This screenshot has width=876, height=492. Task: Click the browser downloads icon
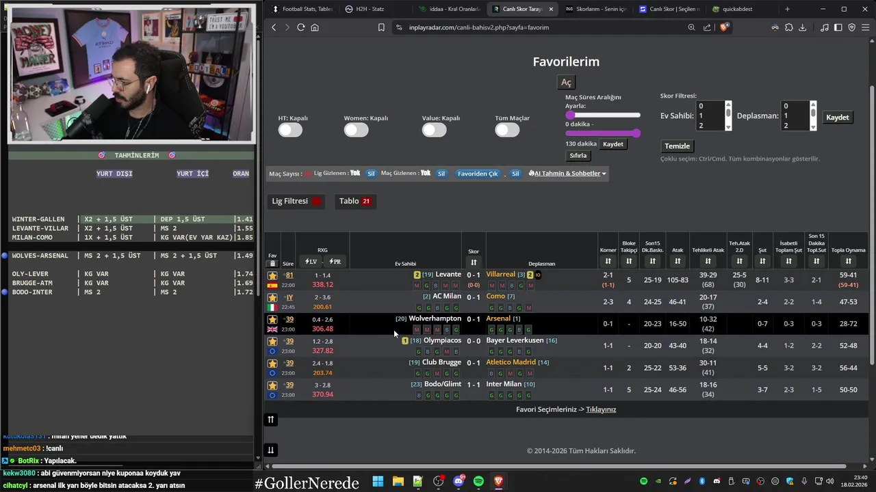[x=803, y=27]
